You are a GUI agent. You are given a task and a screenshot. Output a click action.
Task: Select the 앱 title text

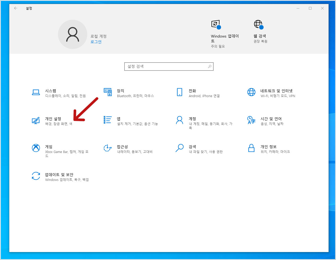click(x=119, y=119)
